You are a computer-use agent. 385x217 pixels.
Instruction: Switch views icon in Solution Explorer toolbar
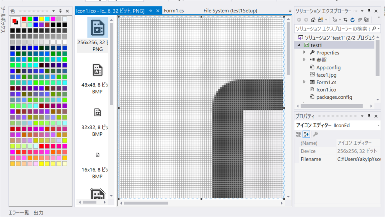pyautogui.click(x=321, y=20)
